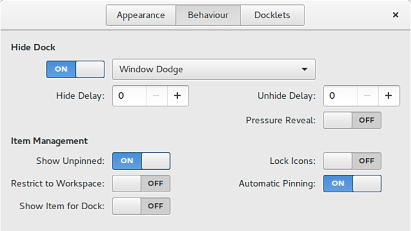Image resolution: width=411 pixels, height=231 pixels.
Task: Enable Show Item for Dock switch
Action: 141,206
